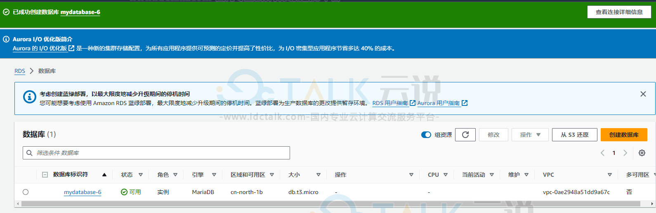Click the horizontal table scrollbar
This screenshot has width=656, height=213.
click(x=330, y=204)
